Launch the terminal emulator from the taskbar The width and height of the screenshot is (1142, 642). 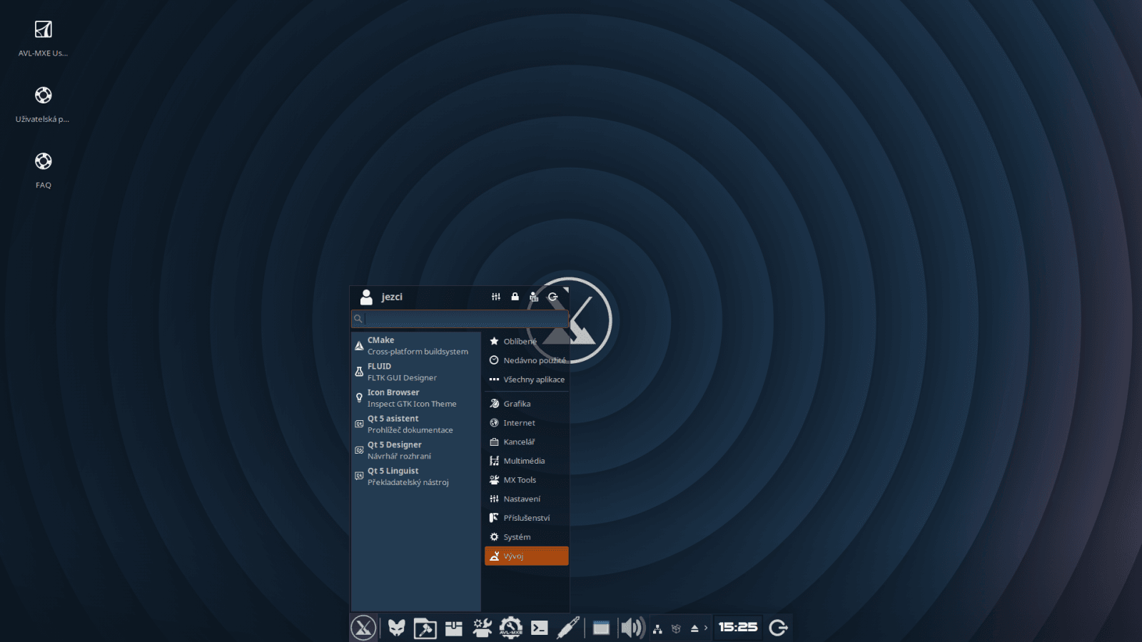(540, 628)
